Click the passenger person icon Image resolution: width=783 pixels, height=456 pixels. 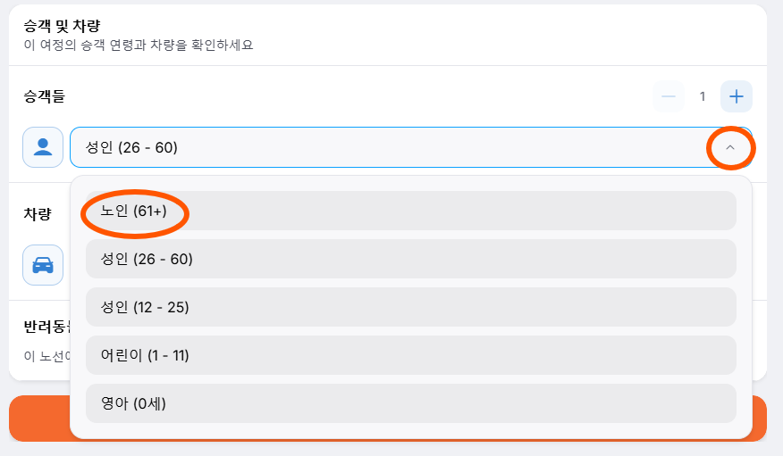43,147
